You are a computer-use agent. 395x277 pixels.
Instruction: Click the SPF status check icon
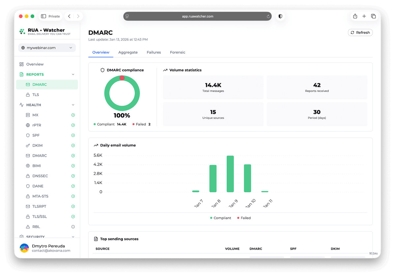coord(73,135)
